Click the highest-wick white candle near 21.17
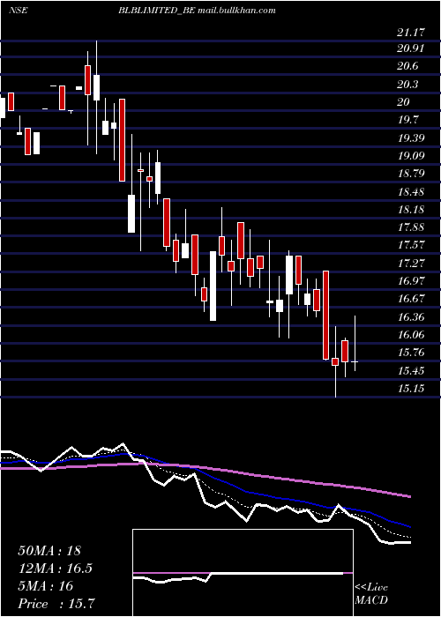Viewport: 441px width, 617px height. pyautogui.click(x=96, y=87)
